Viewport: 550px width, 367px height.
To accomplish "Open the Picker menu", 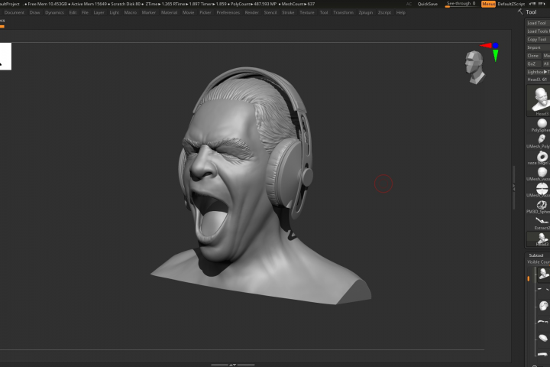I will tap(205, 12).
